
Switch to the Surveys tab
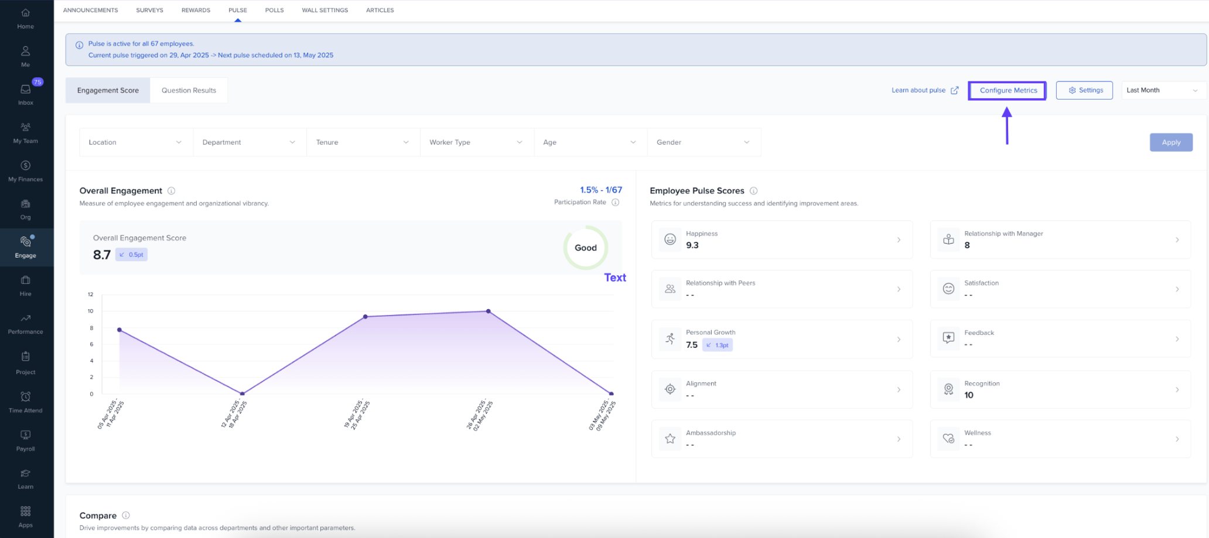(149, 10)
